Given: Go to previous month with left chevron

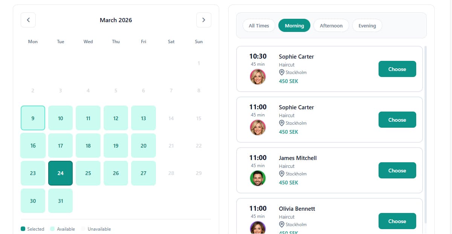Looking at the screenshot, I should tap(28, 20).
